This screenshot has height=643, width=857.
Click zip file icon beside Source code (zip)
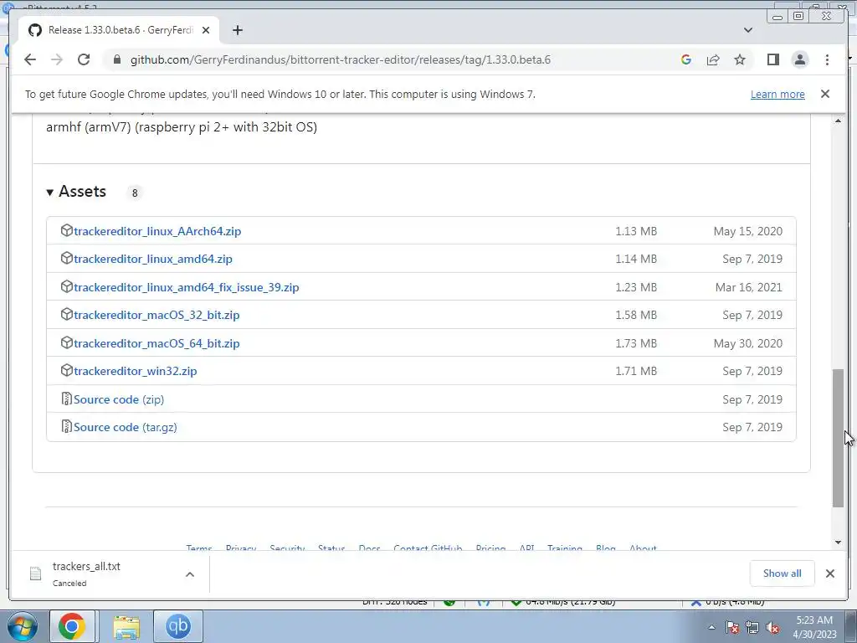[x=67, y=399]
